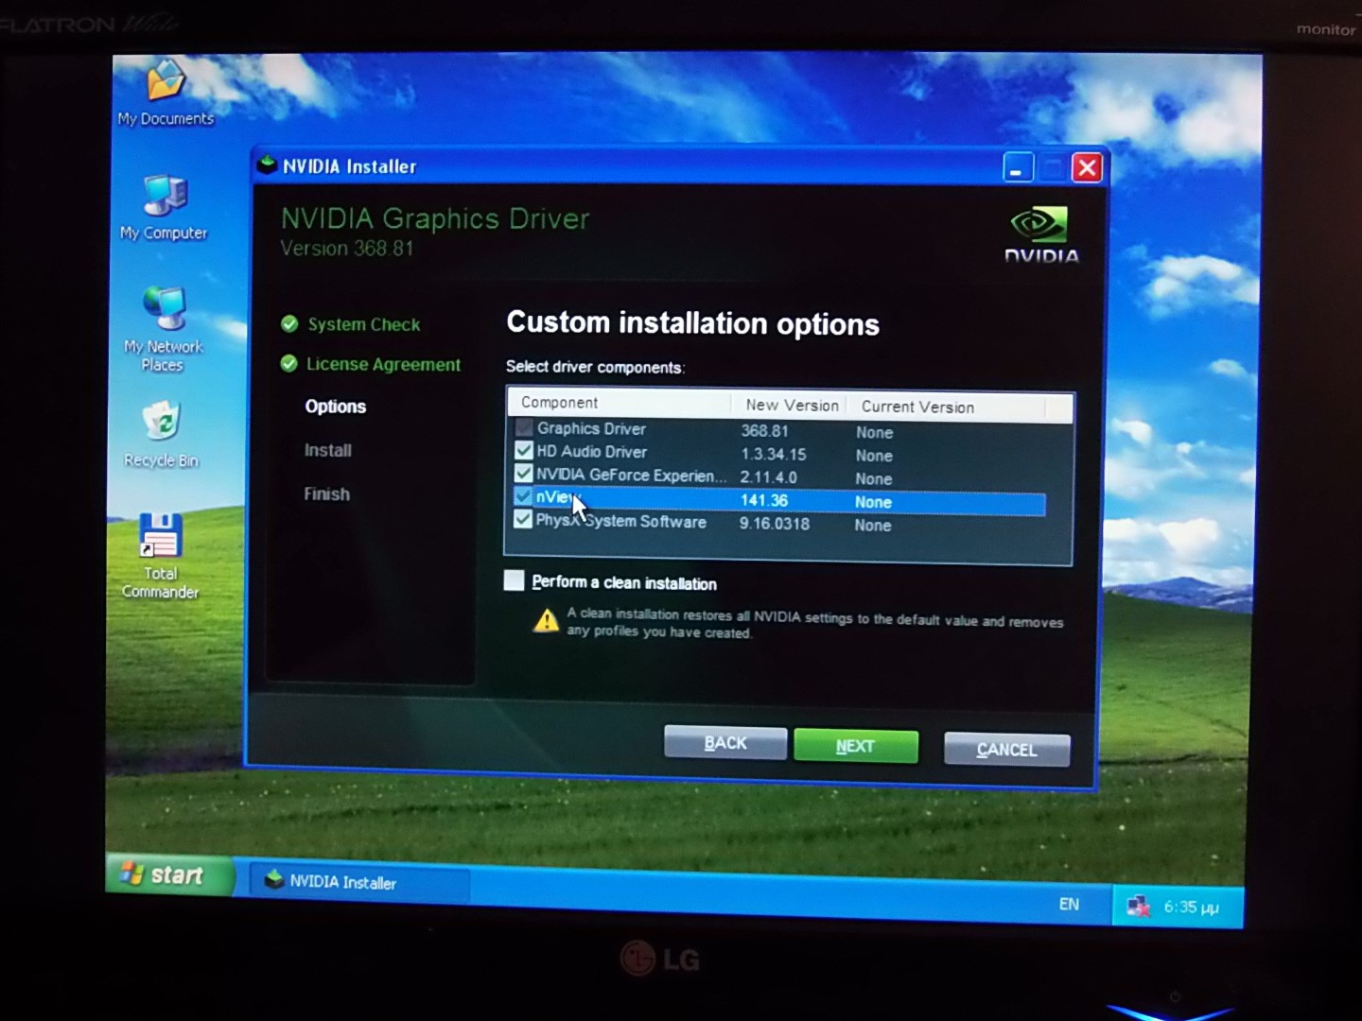The width and height of the screenshot is (1362, 1021).
Task: Select the System Check step
Action: [364, 324]
